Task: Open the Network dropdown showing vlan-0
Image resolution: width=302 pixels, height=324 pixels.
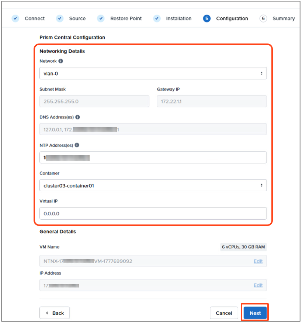Action: pos(153,73)
